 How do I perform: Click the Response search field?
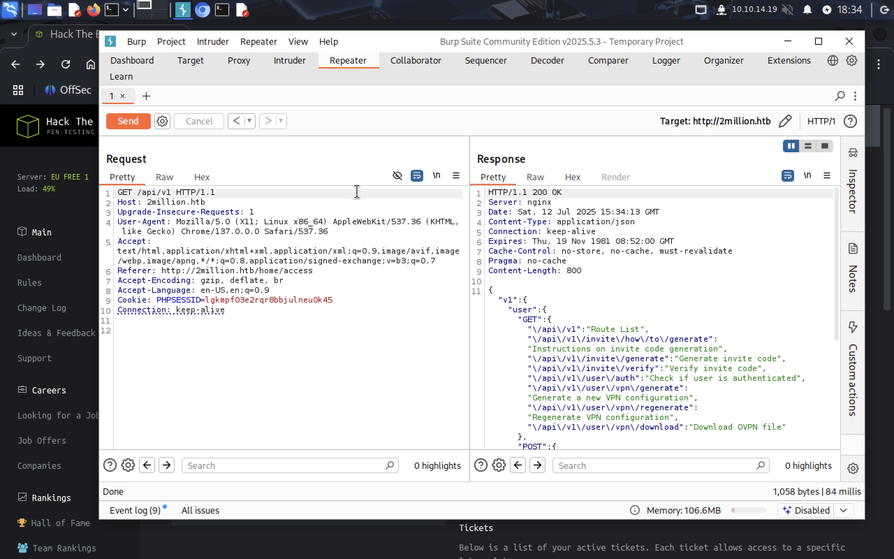pyautogui.click(x=661, y=465)
